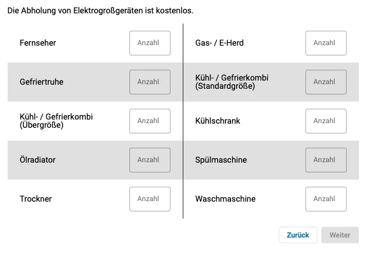The image size is (381, 255).
Task: Select the Ölradiator Anzahl field
Action: click(x=150, y=160)
